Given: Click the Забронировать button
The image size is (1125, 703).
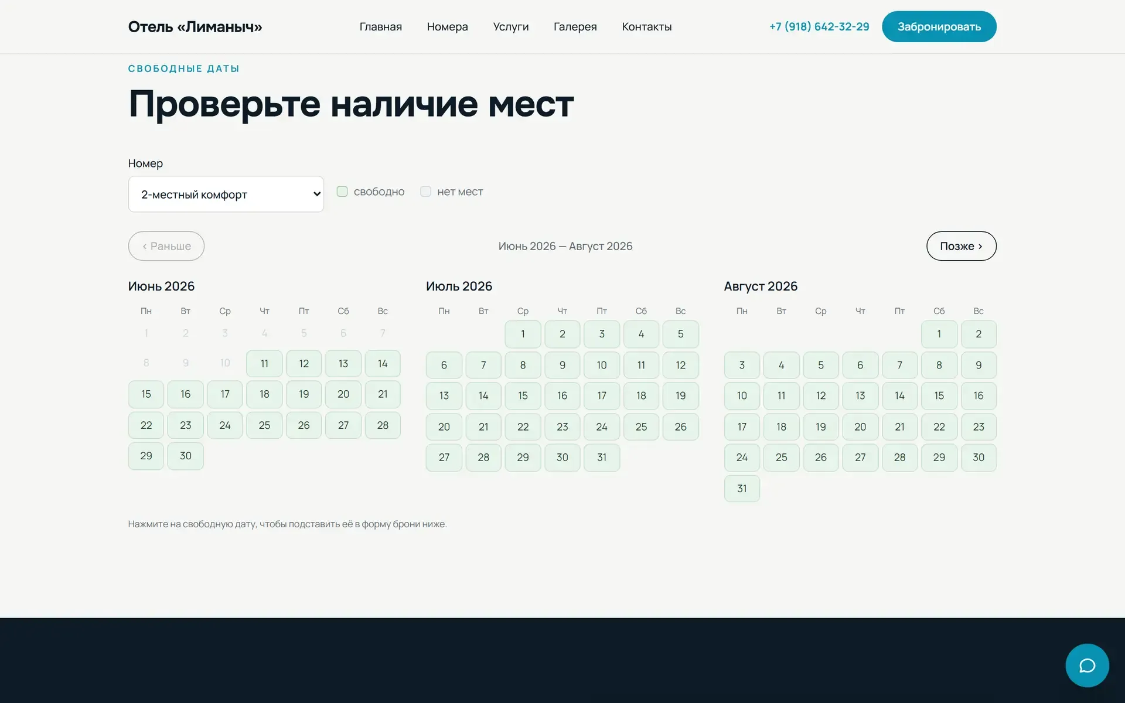Looking at the screenshot, I should [939, 26].
